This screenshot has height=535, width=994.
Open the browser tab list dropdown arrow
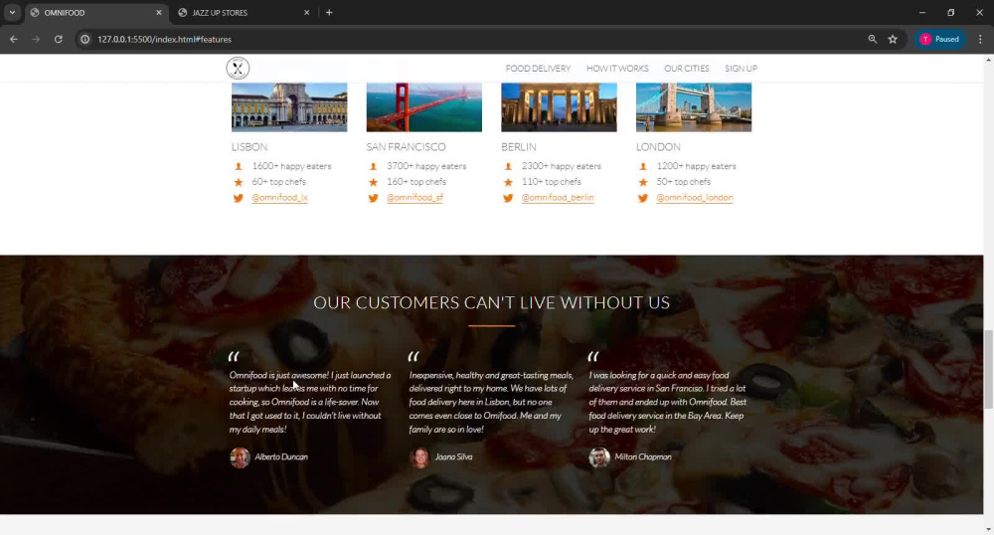pos(12,13)
